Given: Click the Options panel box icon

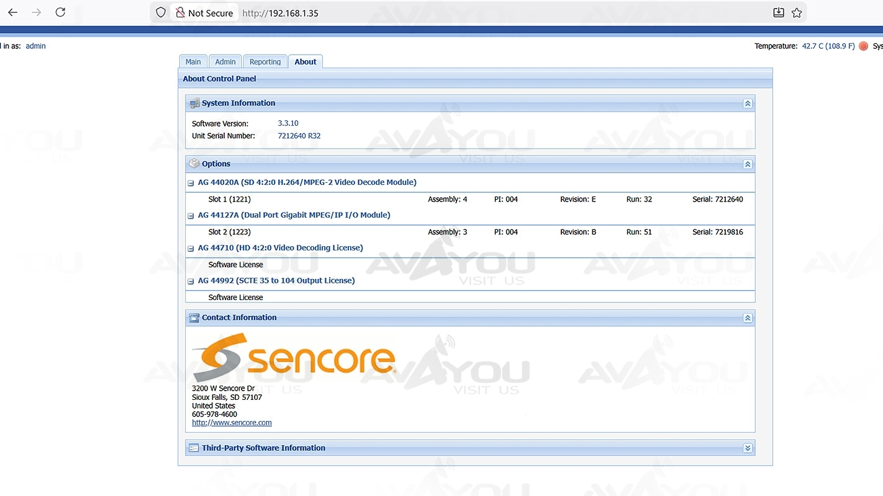Looking at the screenshot, I should click(x=194, y=164).
